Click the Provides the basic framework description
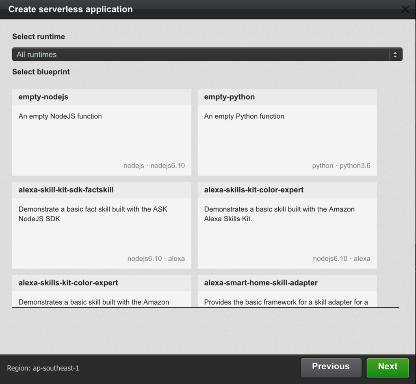Viewport: 416px width, 384px height. 286,302
